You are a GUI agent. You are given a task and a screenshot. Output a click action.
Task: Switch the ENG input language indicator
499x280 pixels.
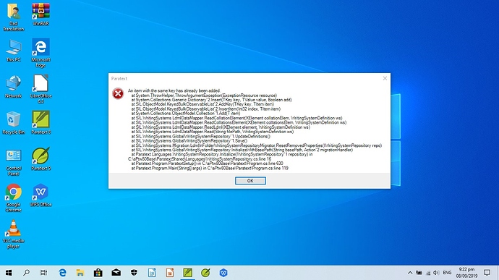447,273
